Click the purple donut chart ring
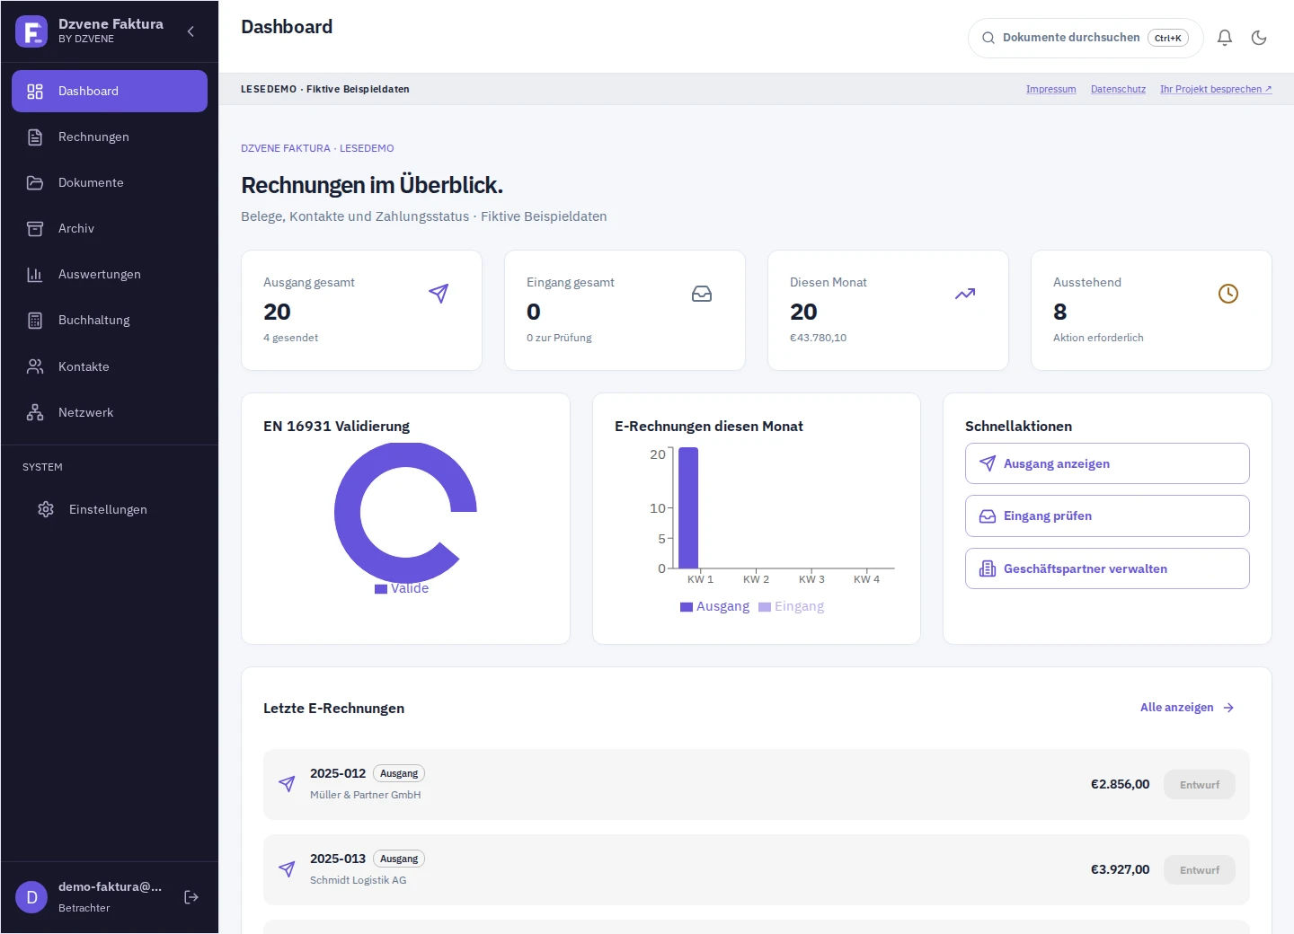 click(x=347, y=513)
